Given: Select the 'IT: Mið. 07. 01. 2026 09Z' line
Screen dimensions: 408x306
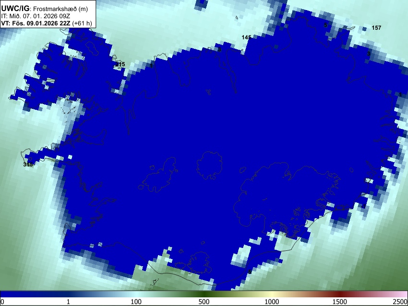Looking at the screenshot, I should coord(36,16).
